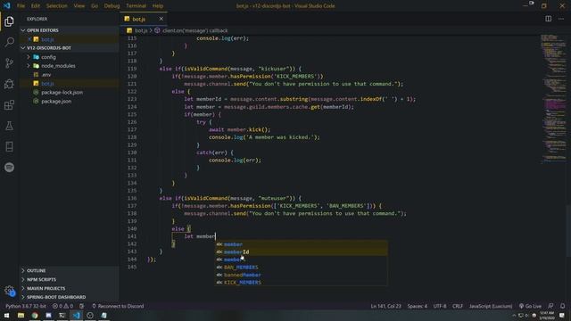The width and height of the screenshot is (571, 321).
Task: Click line number 136 in the gutter
Action: tap(132, 198)
